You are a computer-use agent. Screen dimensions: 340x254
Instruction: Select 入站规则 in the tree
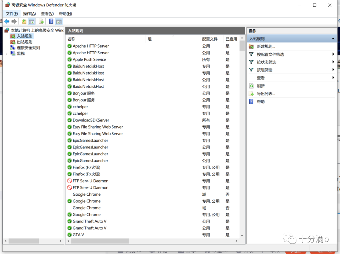[x=25, y=36]
